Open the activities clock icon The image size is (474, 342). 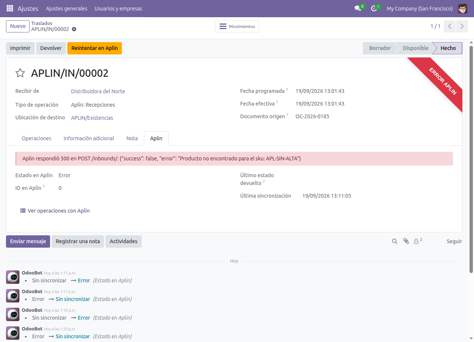pos(374,8)
